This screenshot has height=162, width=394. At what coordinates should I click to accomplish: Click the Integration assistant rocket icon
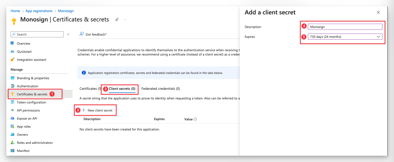coord(12,60)
